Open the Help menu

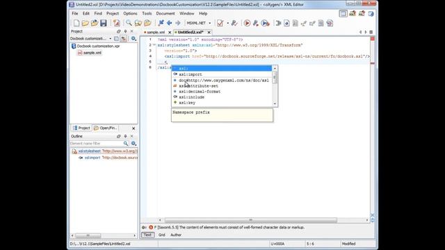point(203,13)
